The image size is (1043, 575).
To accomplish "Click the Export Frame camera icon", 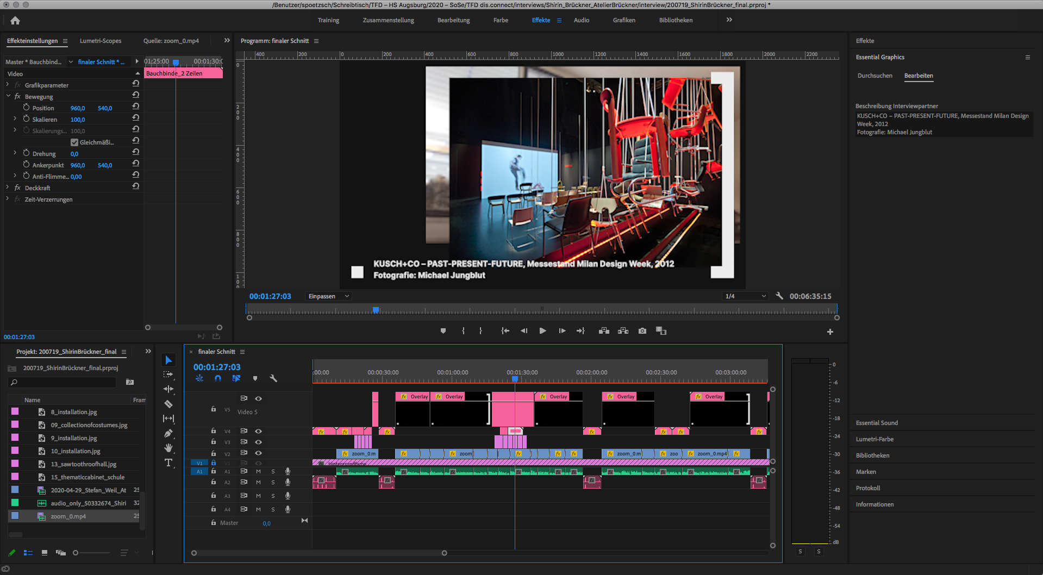I will click(x=642, y=331).
